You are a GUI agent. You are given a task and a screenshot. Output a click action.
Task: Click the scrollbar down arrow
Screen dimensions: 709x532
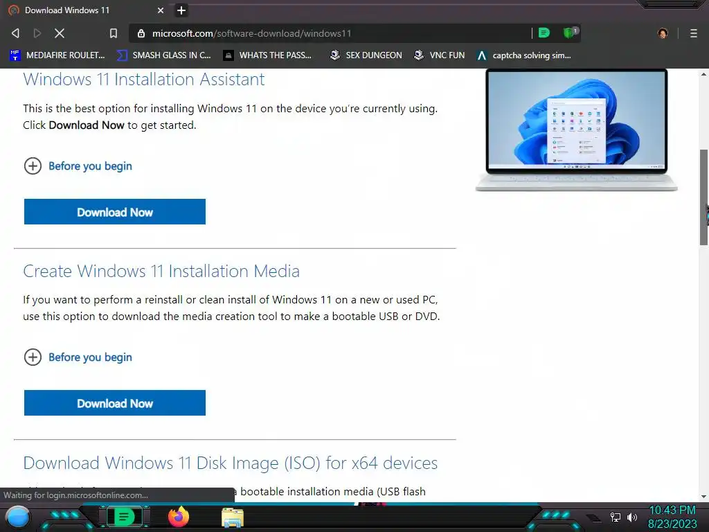click(x=703, y=496)
